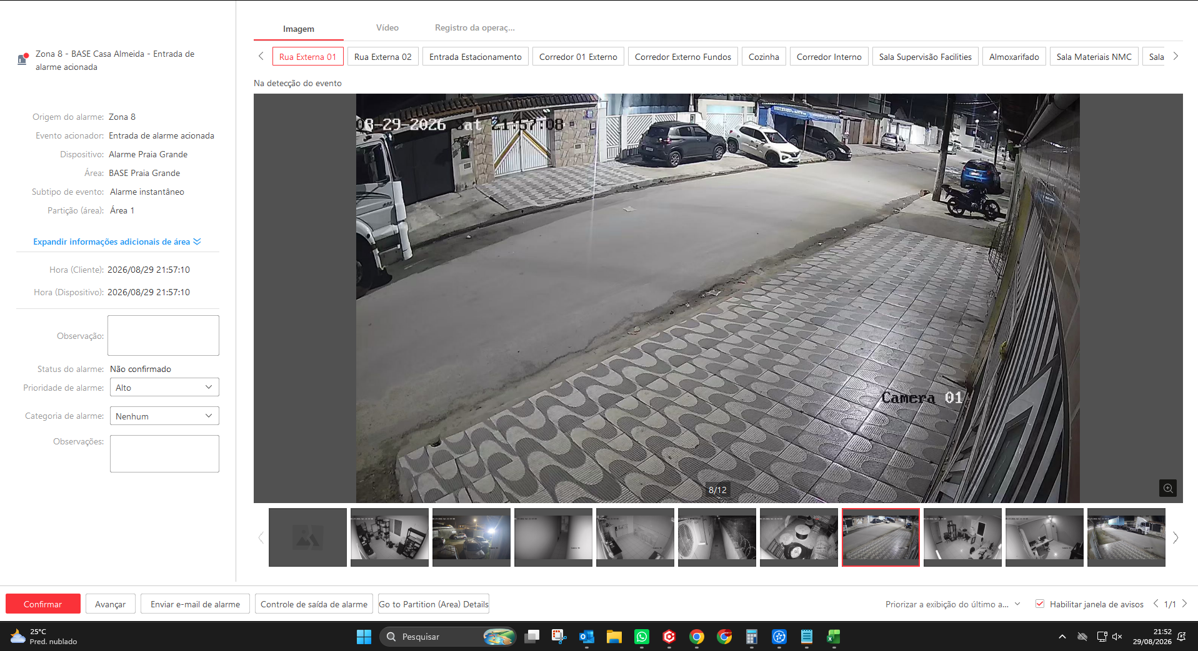Open the Priorizar a exibição do último dropdown

[x=952, y=604]
